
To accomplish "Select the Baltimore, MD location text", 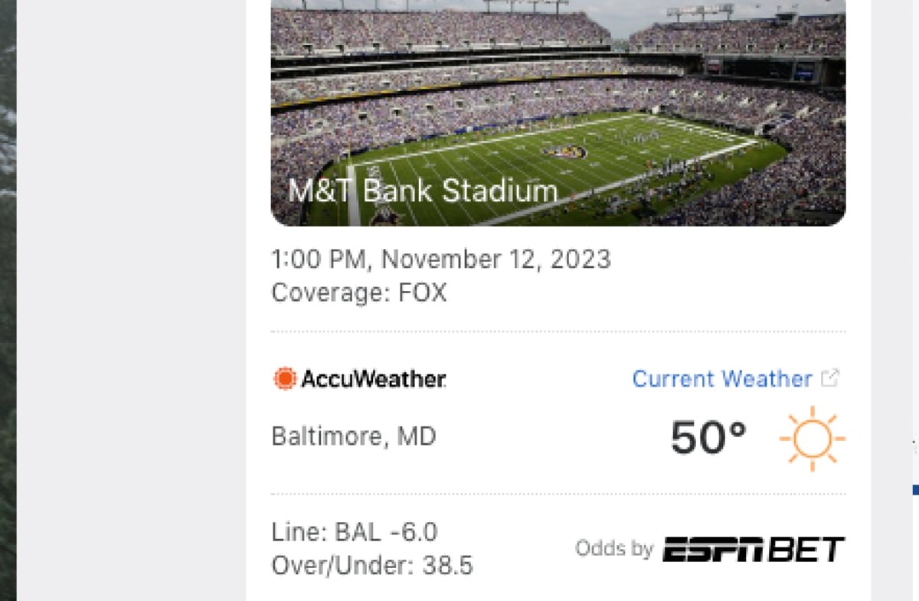I will 354,436.
